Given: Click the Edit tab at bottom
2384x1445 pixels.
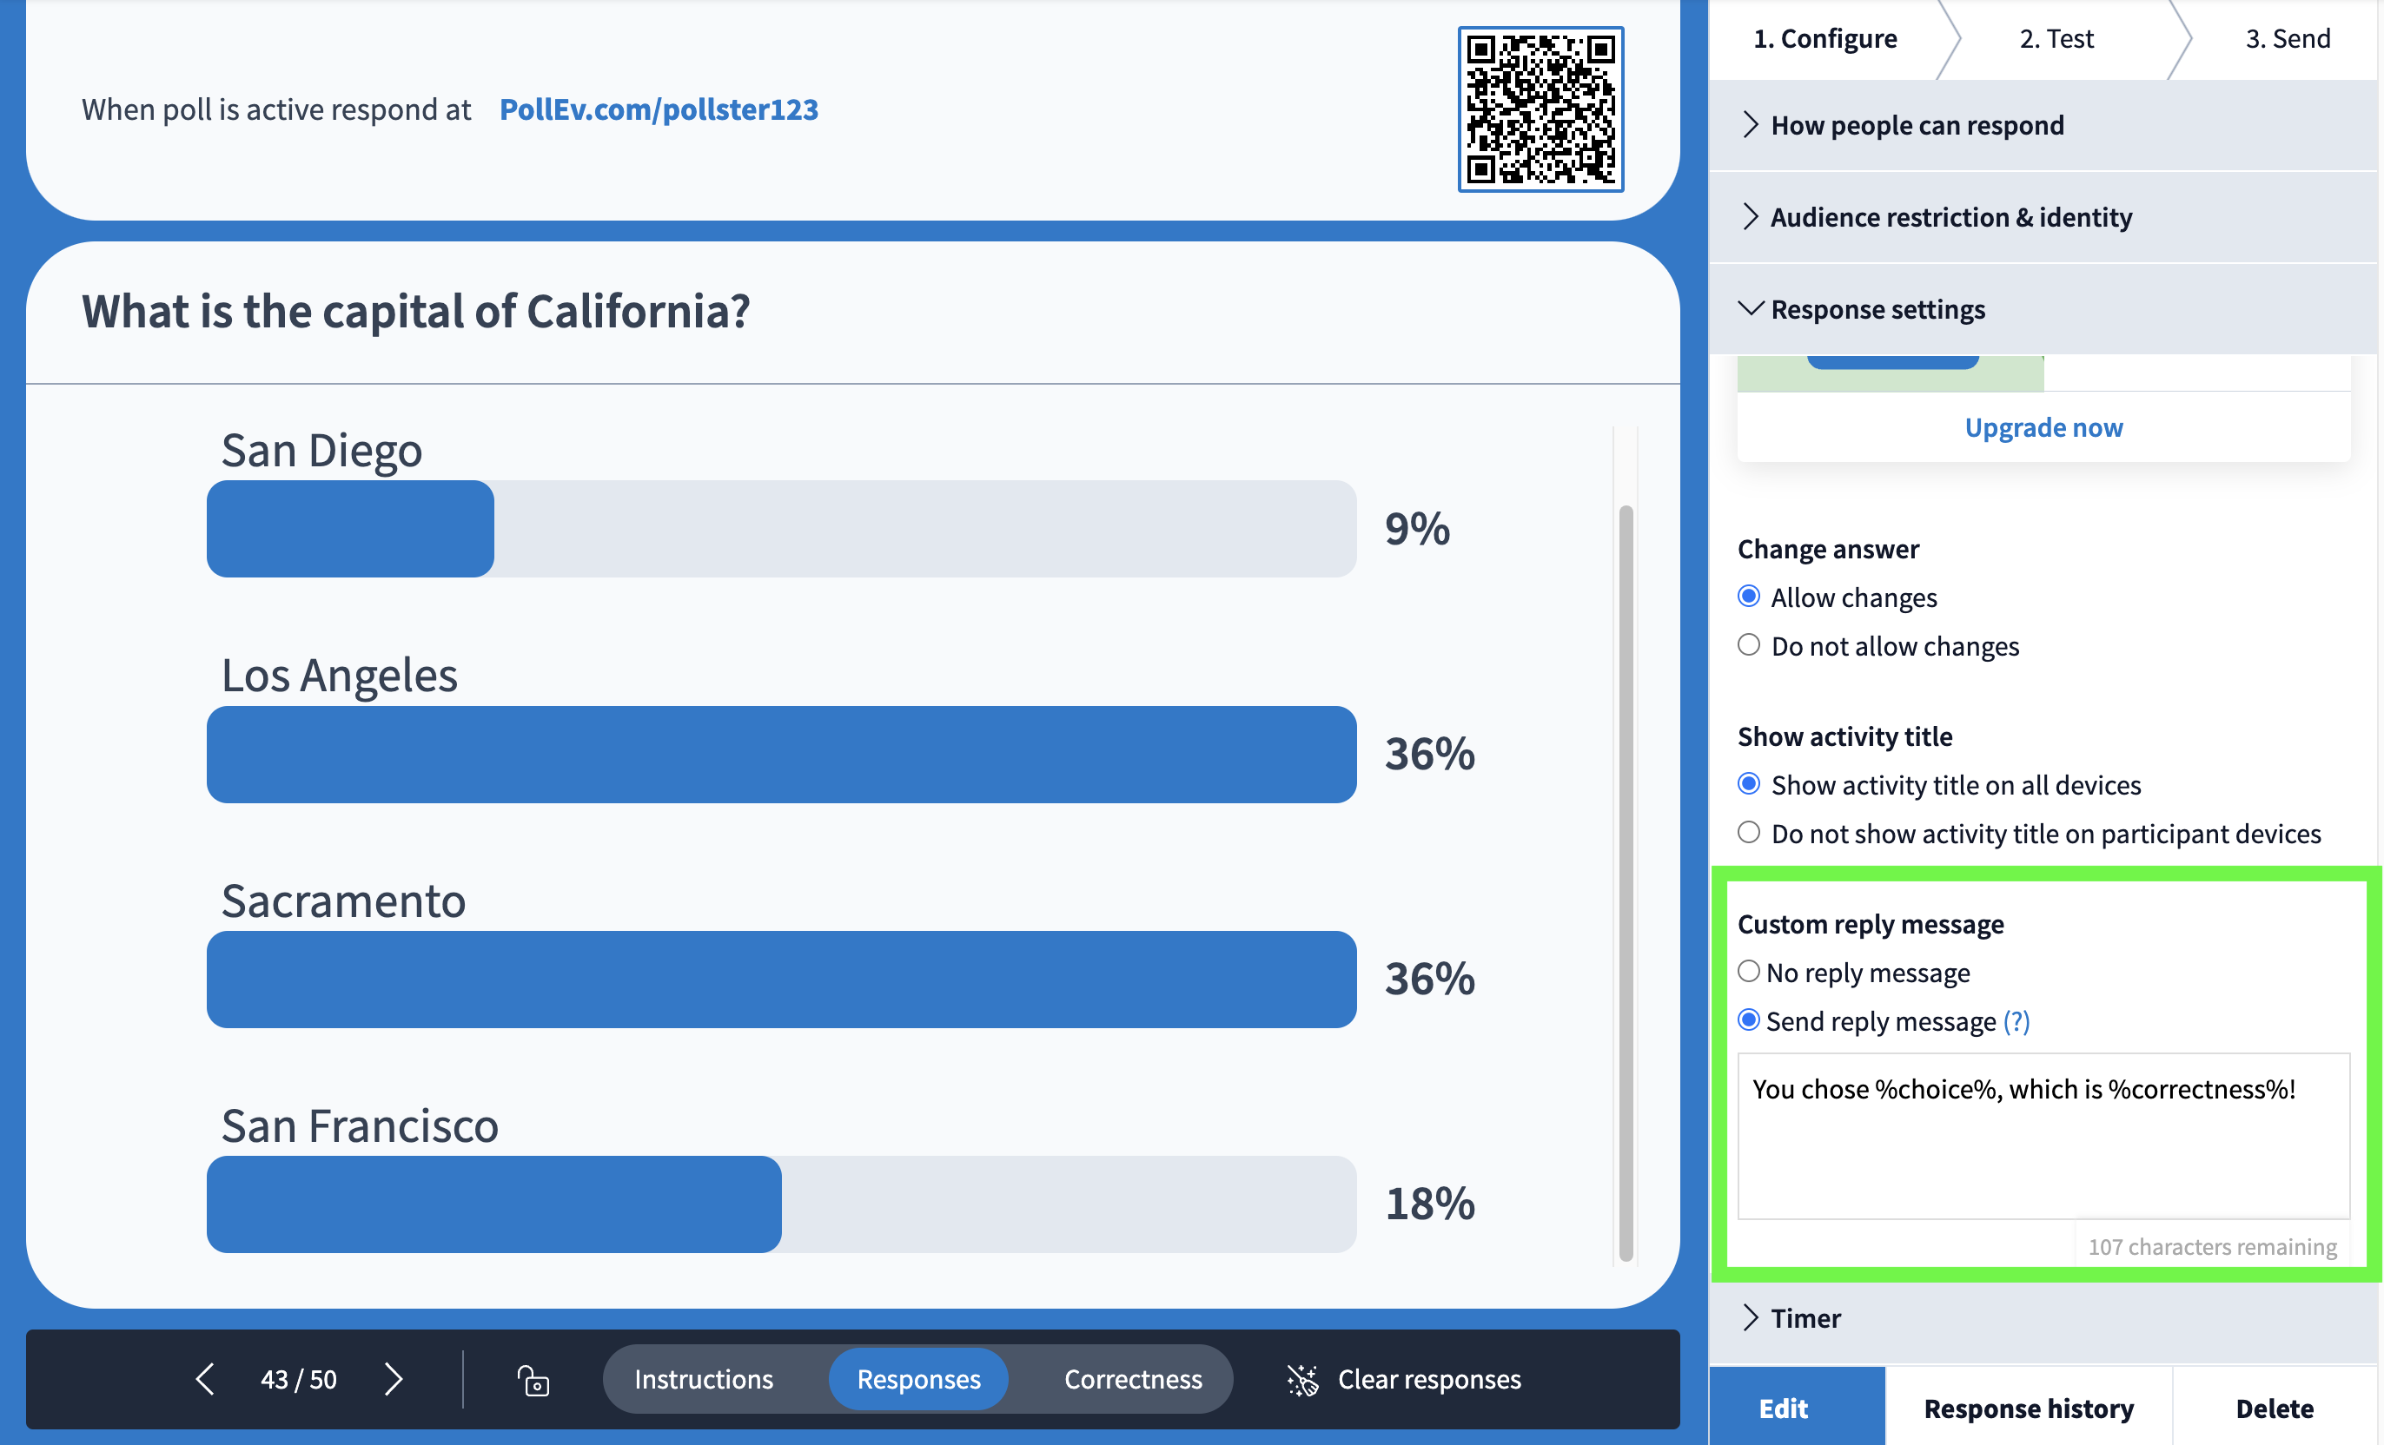Looking at the screenshot, I should tap(1797, 1408).
